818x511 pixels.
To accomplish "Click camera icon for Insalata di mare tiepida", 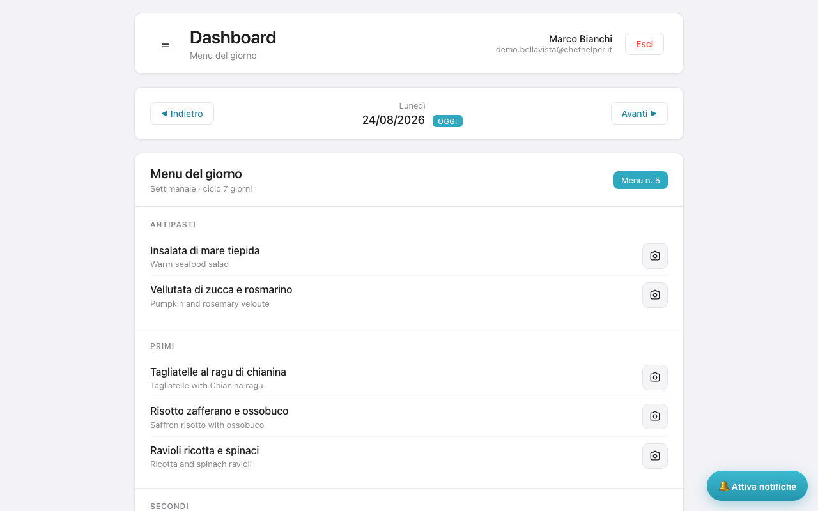I will [655, 256].
